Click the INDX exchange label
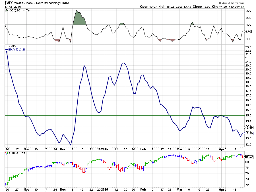The image size is (256, 192). [66, 3]
